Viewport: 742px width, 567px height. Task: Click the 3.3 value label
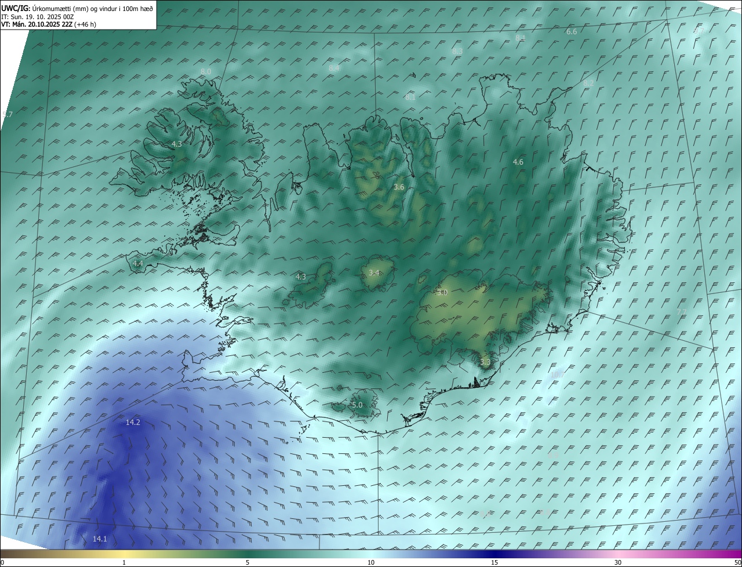(485, 362)
